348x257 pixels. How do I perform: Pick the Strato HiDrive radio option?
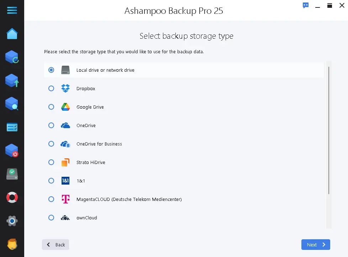[x=51, y=162]
